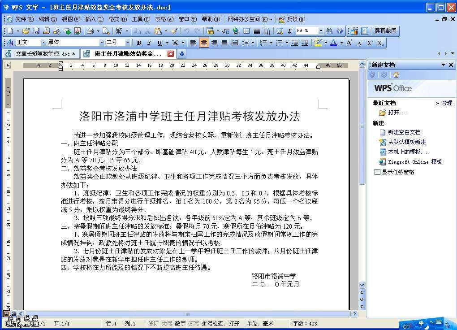
Task: Toggle 修订 track changes in status bar
Action: pyautogui.click(x=153, y=324)
